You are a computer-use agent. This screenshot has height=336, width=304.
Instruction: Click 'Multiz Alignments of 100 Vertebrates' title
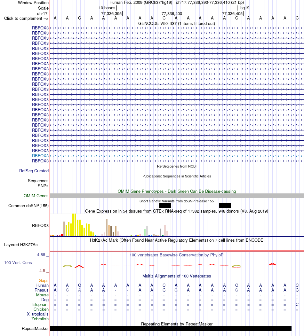(177, 276)
